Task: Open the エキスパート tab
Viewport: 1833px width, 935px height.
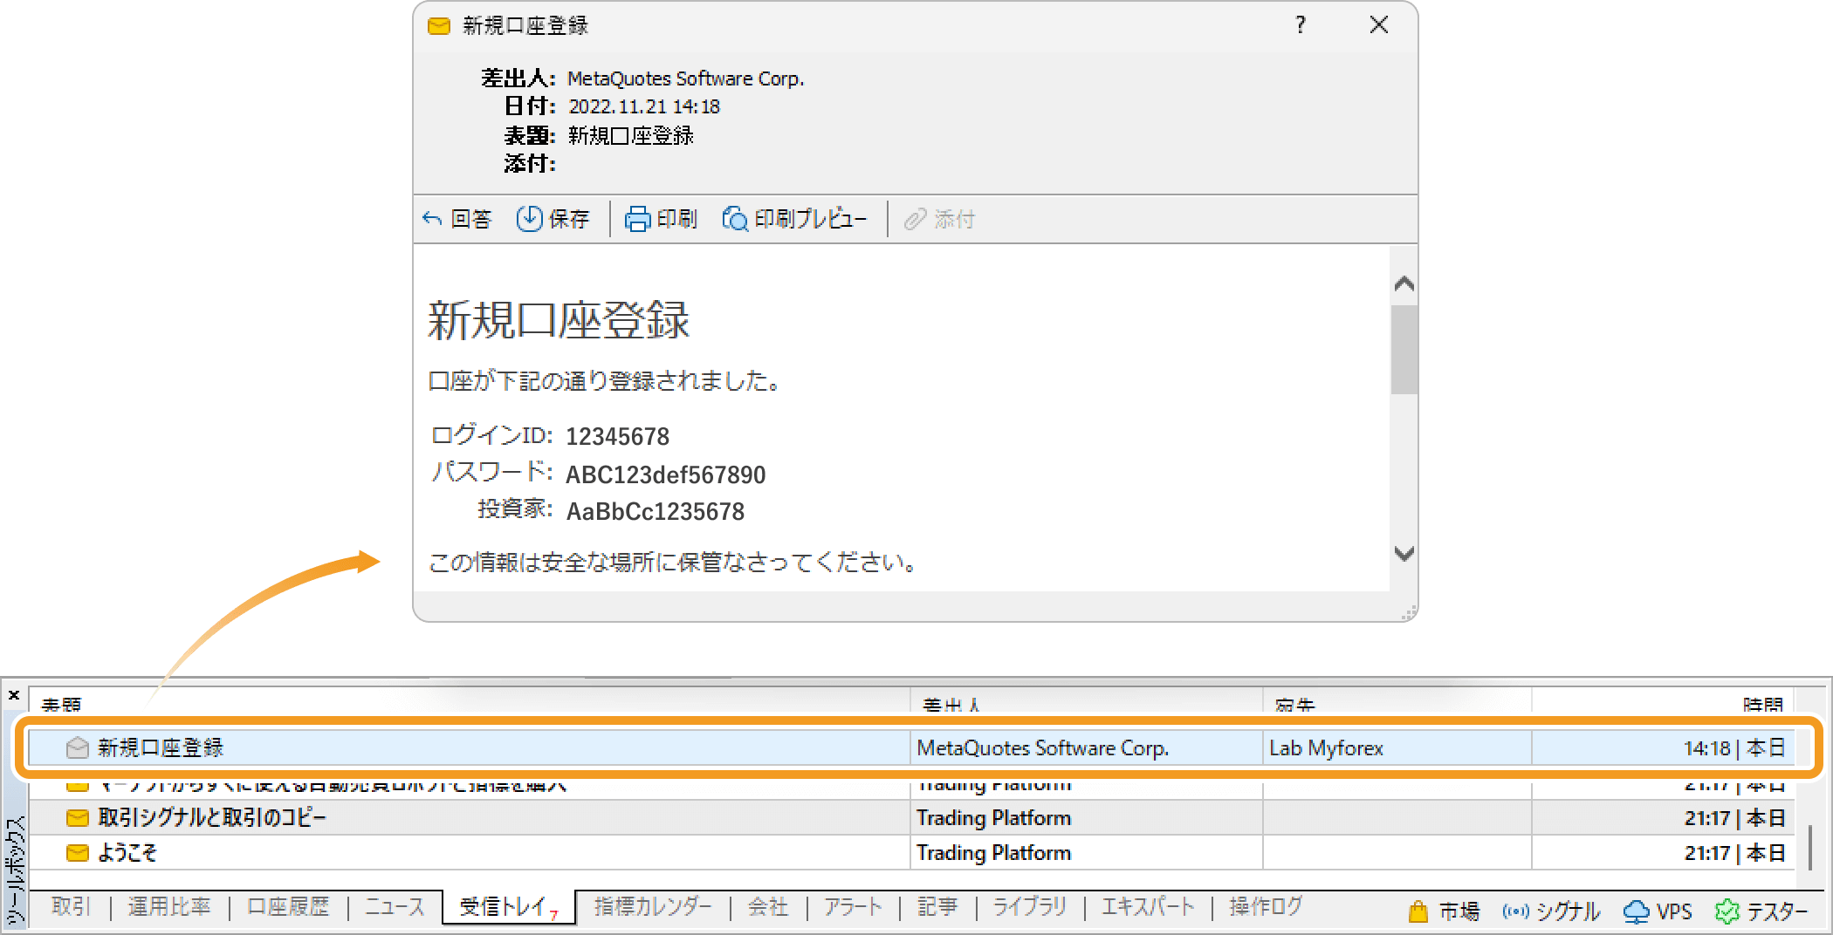Action: coord(1148,907)
